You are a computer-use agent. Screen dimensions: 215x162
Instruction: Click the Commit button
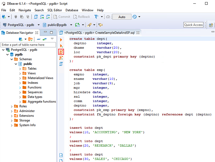(62, 17)
